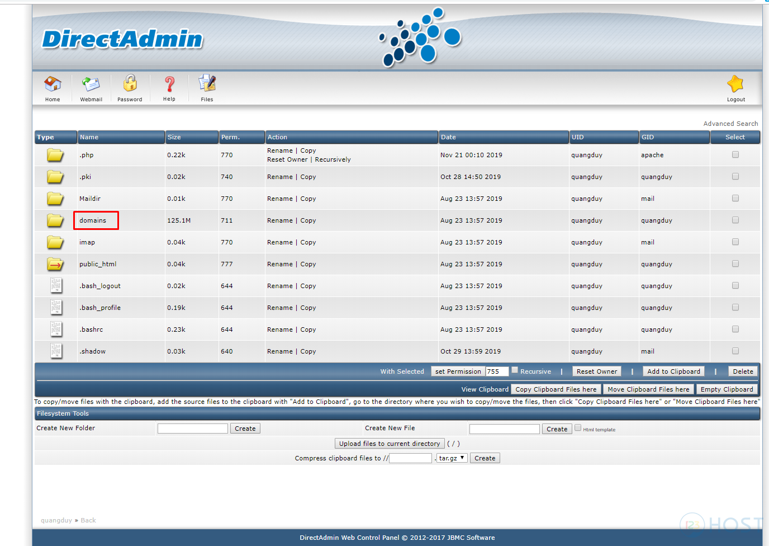Sort by the Date column header

pyautogui.click(x=504, y=137)
